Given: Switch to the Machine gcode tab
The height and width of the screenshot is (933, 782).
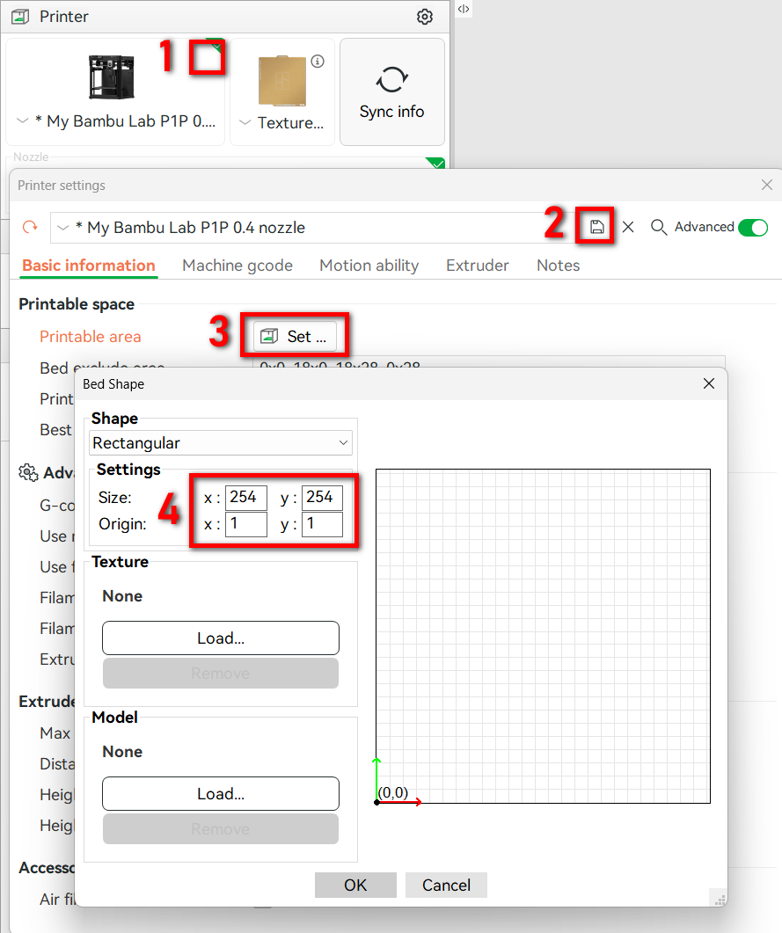Looking at the screenshot, I should pos(238,266).
